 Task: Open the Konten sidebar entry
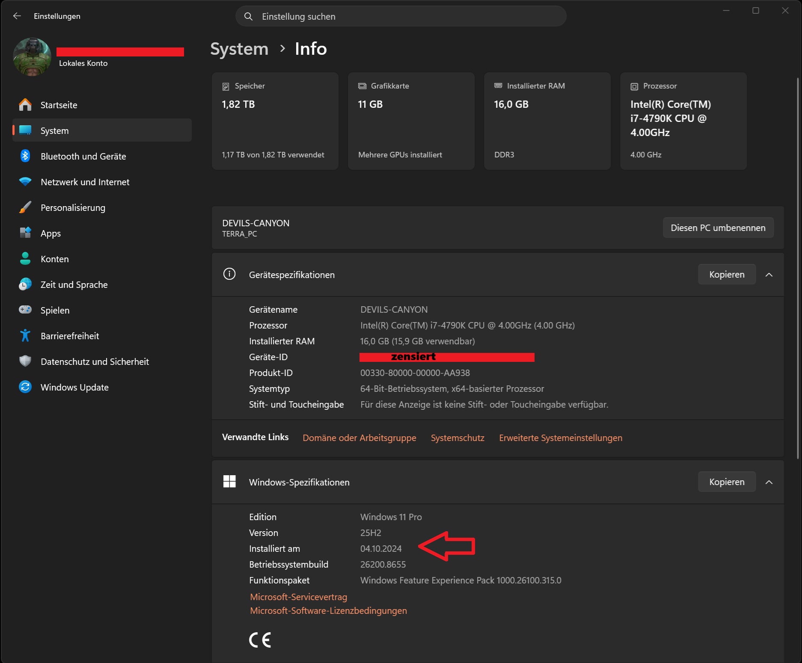click(x=102, y=259)
